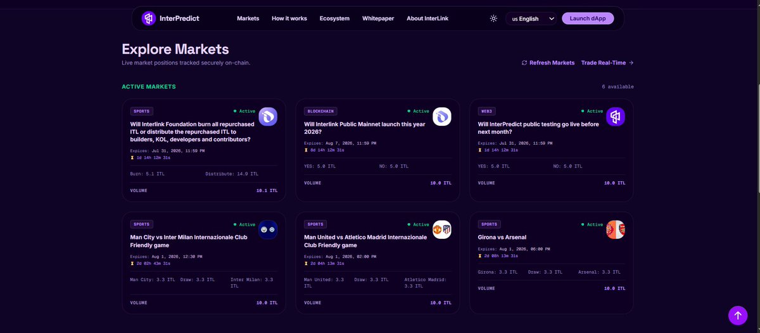760x333 pixels.
Task: Click YES: 5.0 ITL on public testing market
Action: [x=493, y=166]
